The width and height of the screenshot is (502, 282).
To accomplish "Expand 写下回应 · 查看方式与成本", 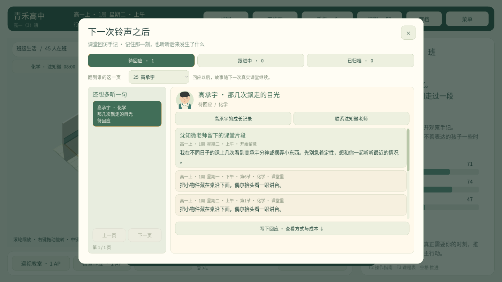I will tap(292, 228).
